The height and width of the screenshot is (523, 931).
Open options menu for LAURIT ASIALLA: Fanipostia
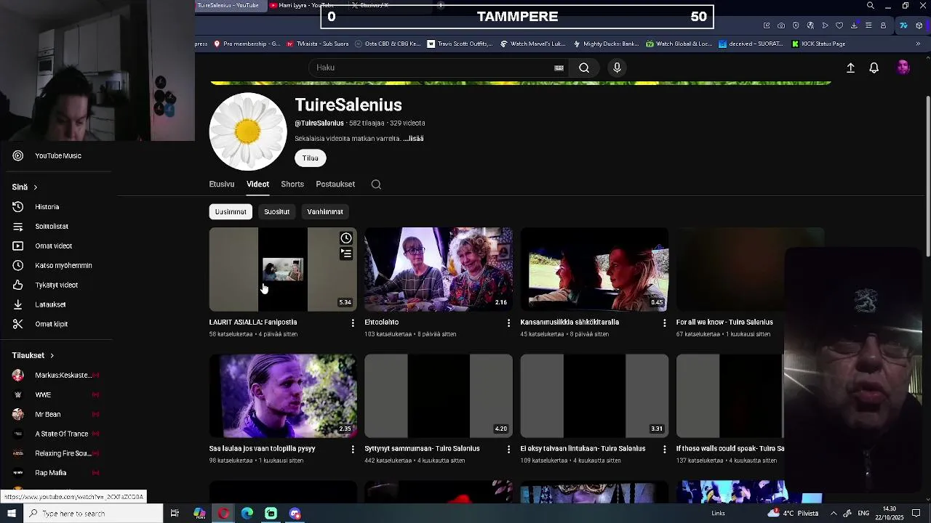pyautogui.click(x=353, y=323)
